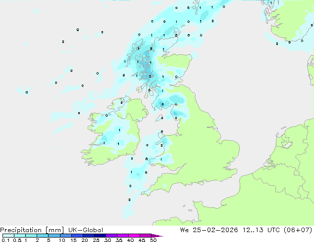Select the 5–10 mm legend color swatch
314x242 pixels.
(54, 236)
